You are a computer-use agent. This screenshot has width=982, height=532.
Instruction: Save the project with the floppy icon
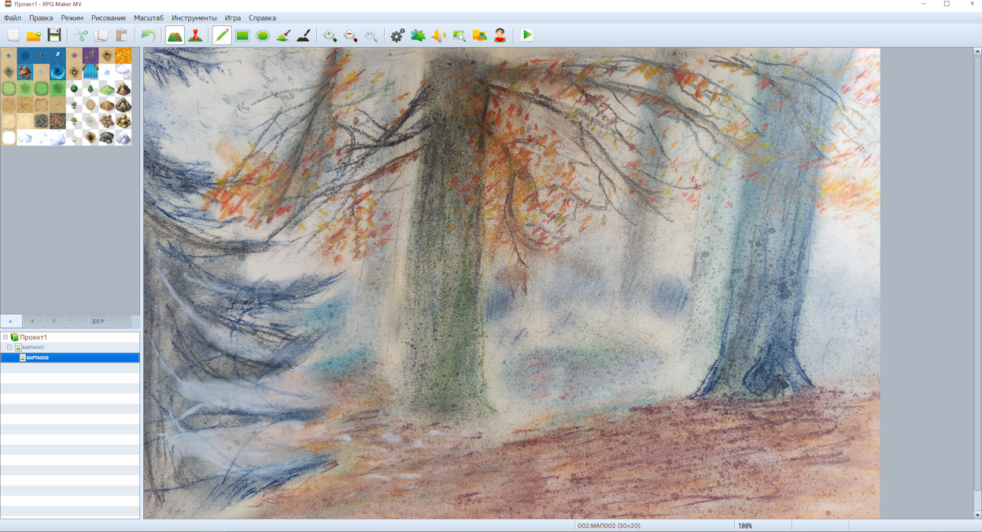click(54, 35)
